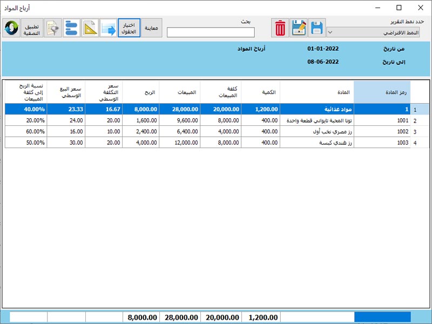The image size is (432, 324).
Task: Sort by المادة column header
Action: [x=317, y=92]
